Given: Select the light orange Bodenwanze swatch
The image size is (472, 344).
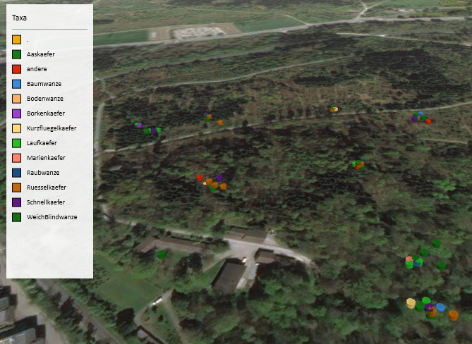Looking at the screenshot, I should point(16,99).
